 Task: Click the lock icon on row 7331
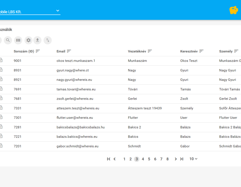(x=1, y=108)
